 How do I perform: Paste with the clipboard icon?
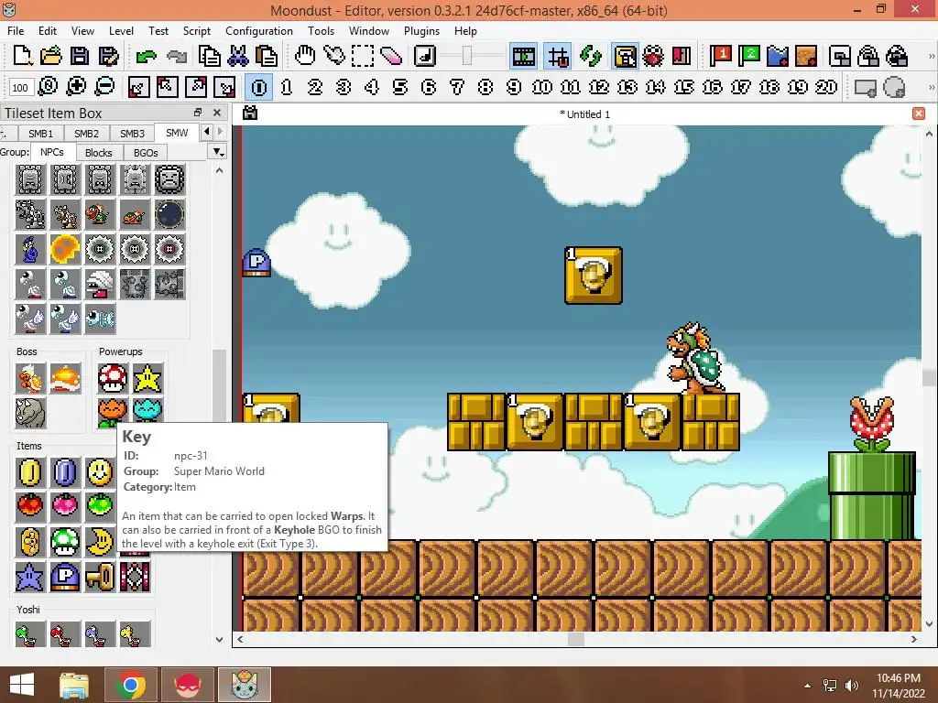pos(267,56)
